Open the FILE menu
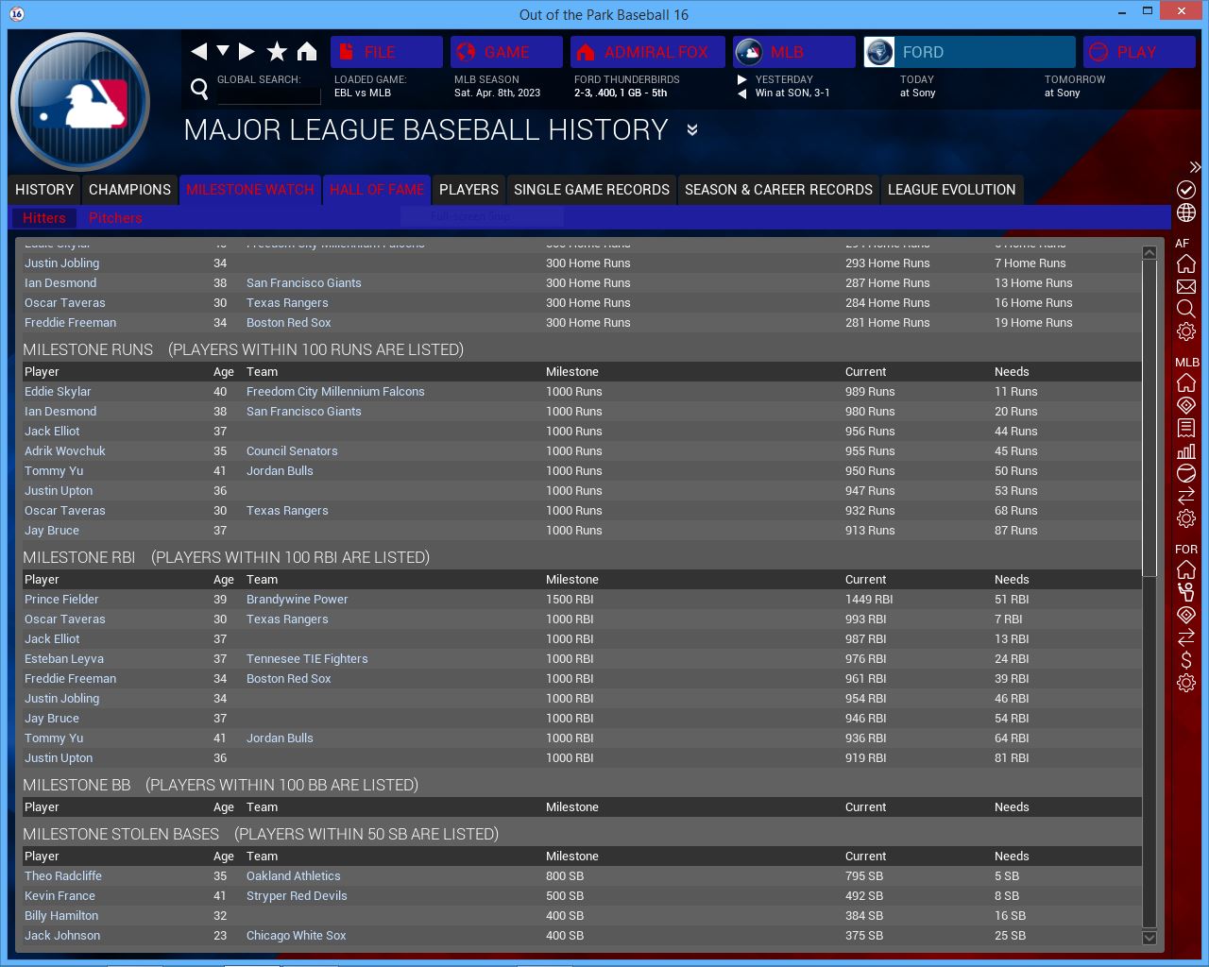Screen dimensions: 1209x967 pos(386,52)
